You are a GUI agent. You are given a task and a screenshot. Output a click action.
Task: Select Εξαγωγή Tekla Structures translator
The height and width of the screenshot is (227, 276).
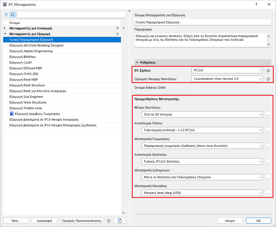[x=28, y=102]
